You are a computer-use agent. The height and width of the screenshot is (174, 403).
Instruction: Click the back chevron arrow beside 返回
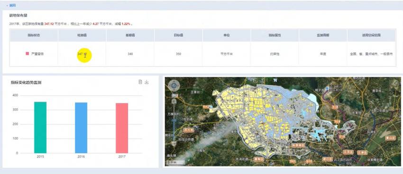click(7, 5)
